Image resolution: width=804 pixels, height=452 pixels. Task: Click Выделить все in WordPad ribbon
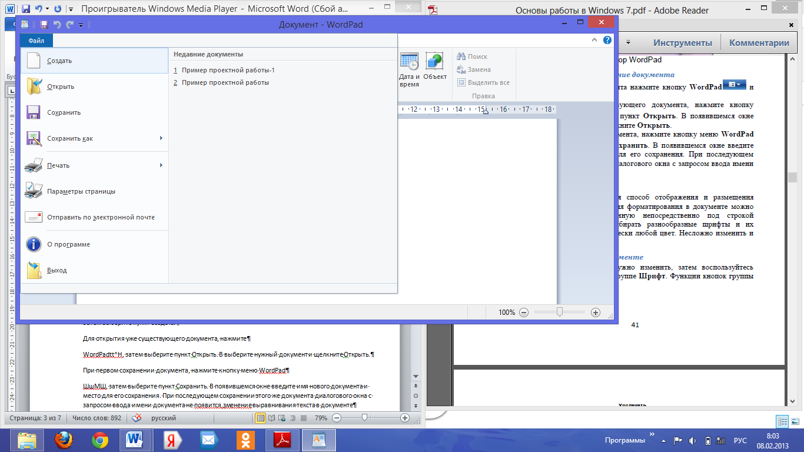pyautogui.click(x=483, y=82)
